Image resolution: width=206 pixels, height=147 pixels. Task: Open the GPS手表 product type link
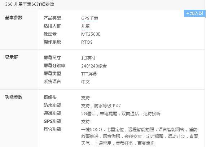click(90, 18)
